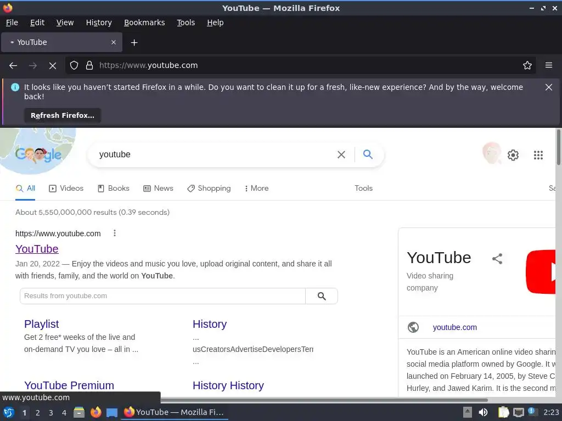Launch the file manager from taskbar
The image size is (562, 421).
(79, 412)
